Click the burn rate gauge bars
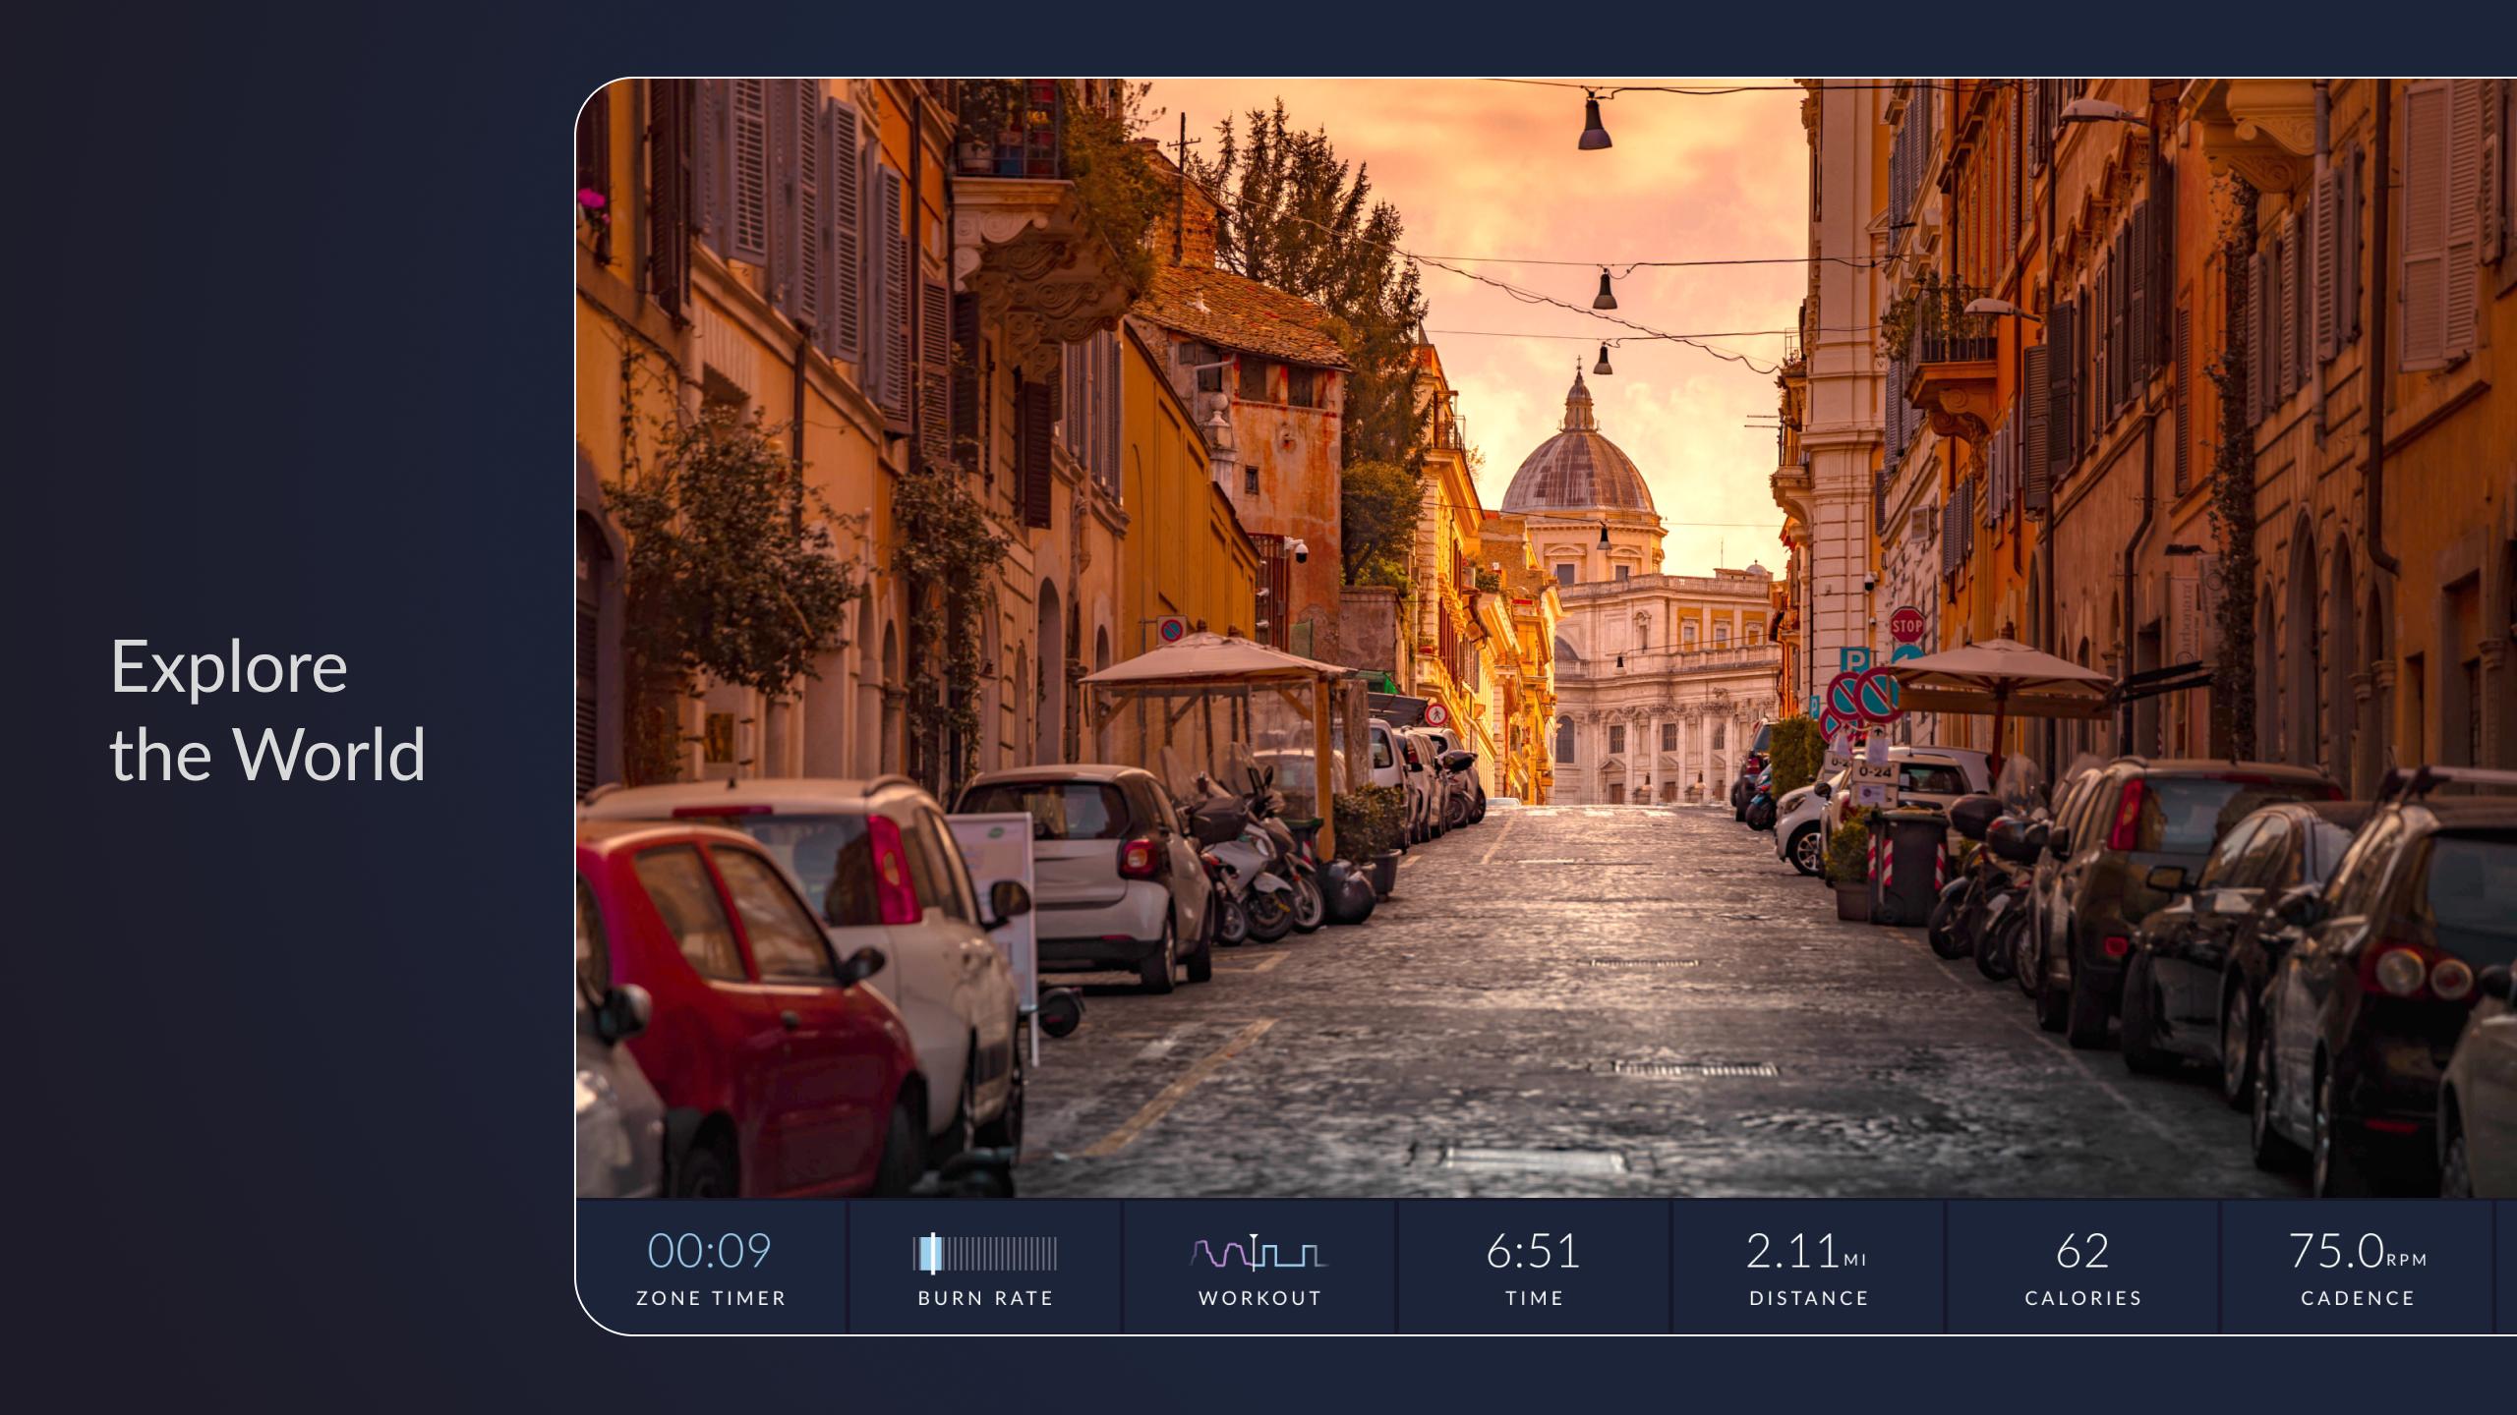This screenshot has height=1415, width=2517. pos(985,1254)
